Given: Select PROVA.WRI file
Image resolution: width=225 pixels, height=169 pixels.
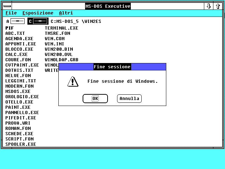Looking at the screenshot, I should (18, 123).
